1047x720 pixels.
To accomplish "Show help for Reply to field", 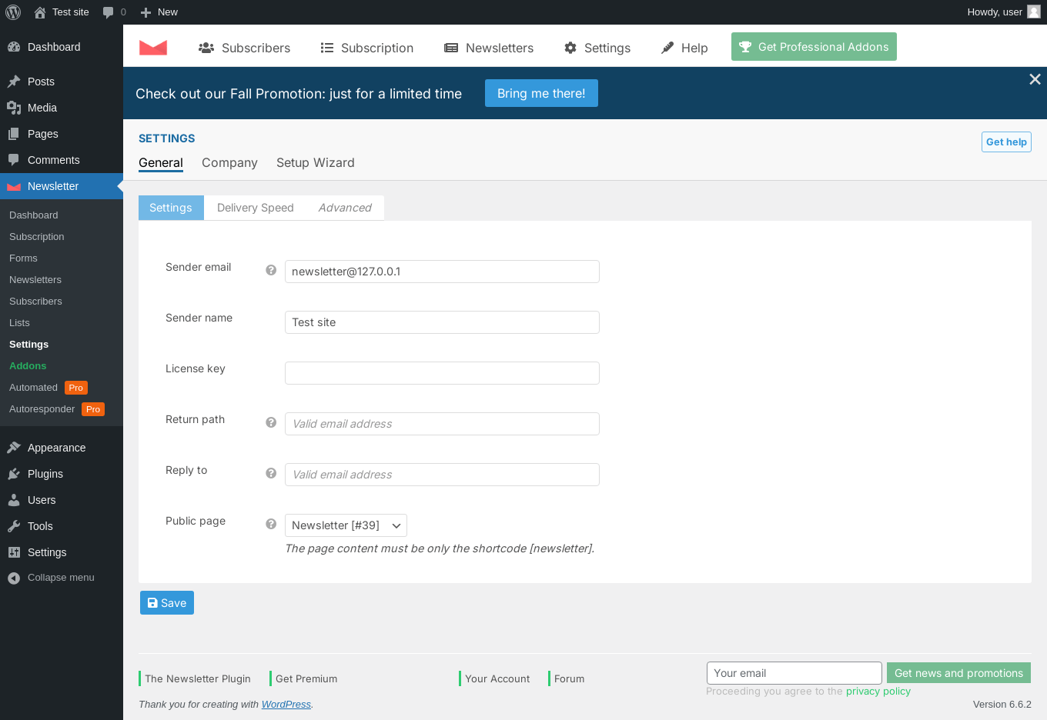I will [x=271, y=473].
